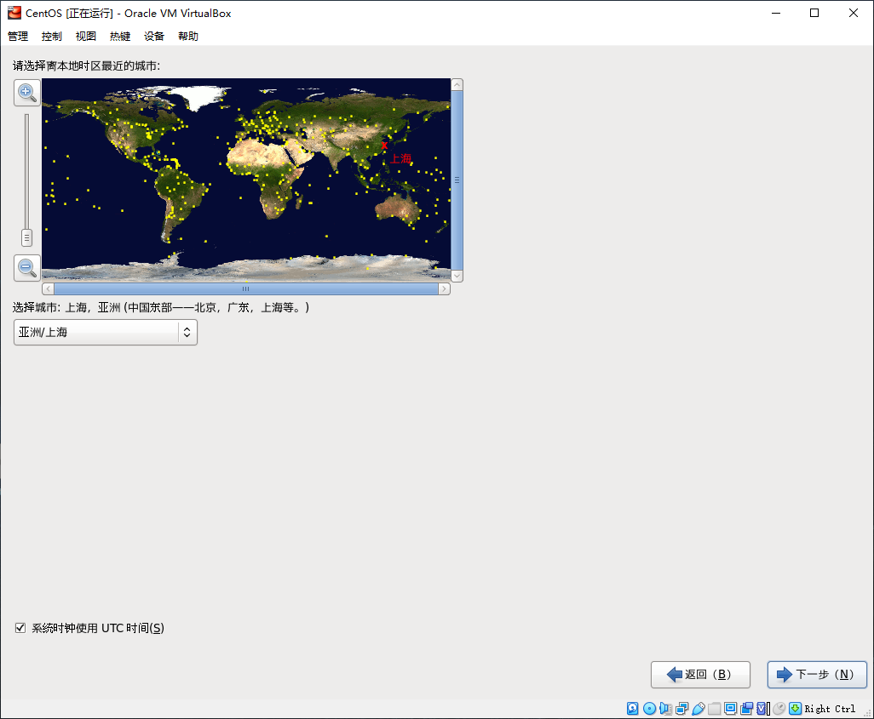Viewport: 874px width, 719px height.
Task: Click the map scroll up arrow
Action: (x=457, y=84)
